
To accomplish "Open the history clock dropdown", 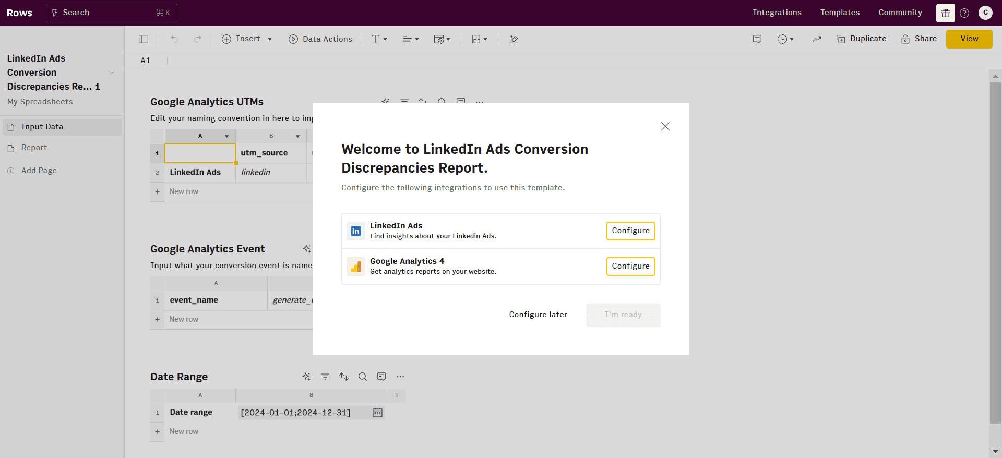I will pyautogui.click(x=785, y=39).
